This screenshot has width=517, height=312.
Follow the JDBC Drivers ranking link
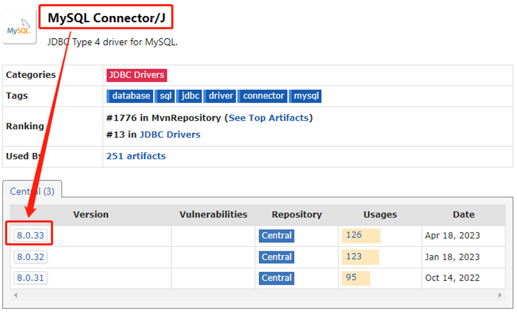[x=170, y=134]
